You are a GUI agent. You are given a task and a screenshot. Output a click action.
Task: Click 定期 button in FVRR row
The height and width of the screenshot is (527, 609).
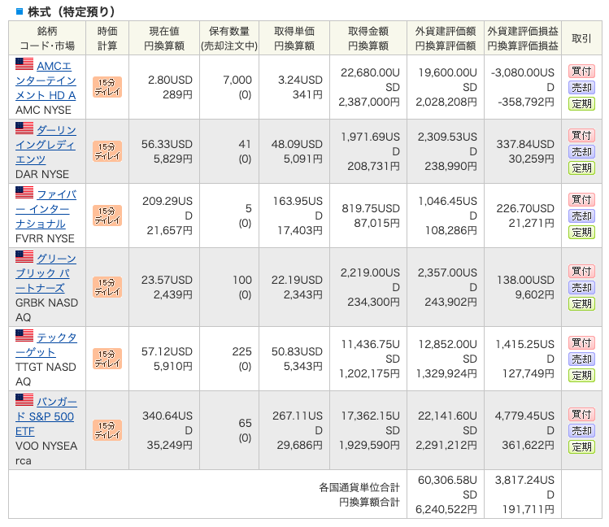[x=581, y=233]
